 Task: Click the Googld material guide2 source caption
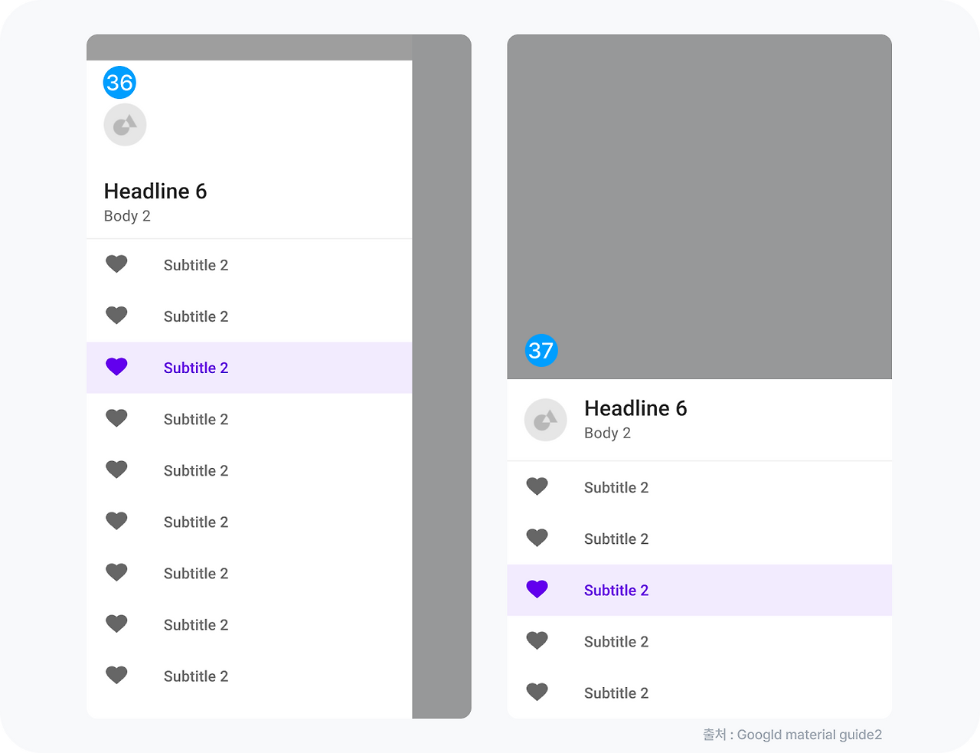792,735
